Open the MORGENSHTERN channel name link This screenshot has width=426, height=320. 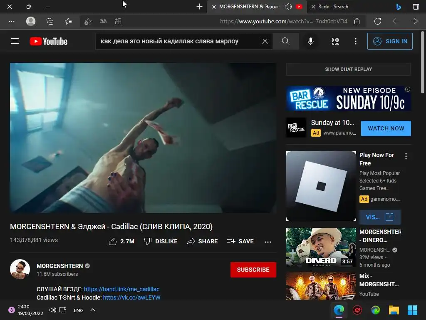[59, 266]
